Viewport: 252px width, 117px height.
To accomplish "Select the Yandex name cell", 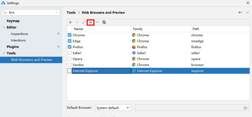I will tap(101, 65).
